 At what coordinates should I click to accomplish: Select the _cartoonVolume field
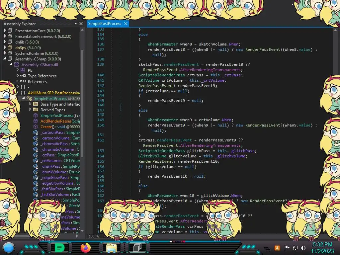[x=60, y=138]
